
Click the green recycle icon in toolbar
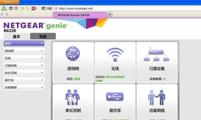4,8
